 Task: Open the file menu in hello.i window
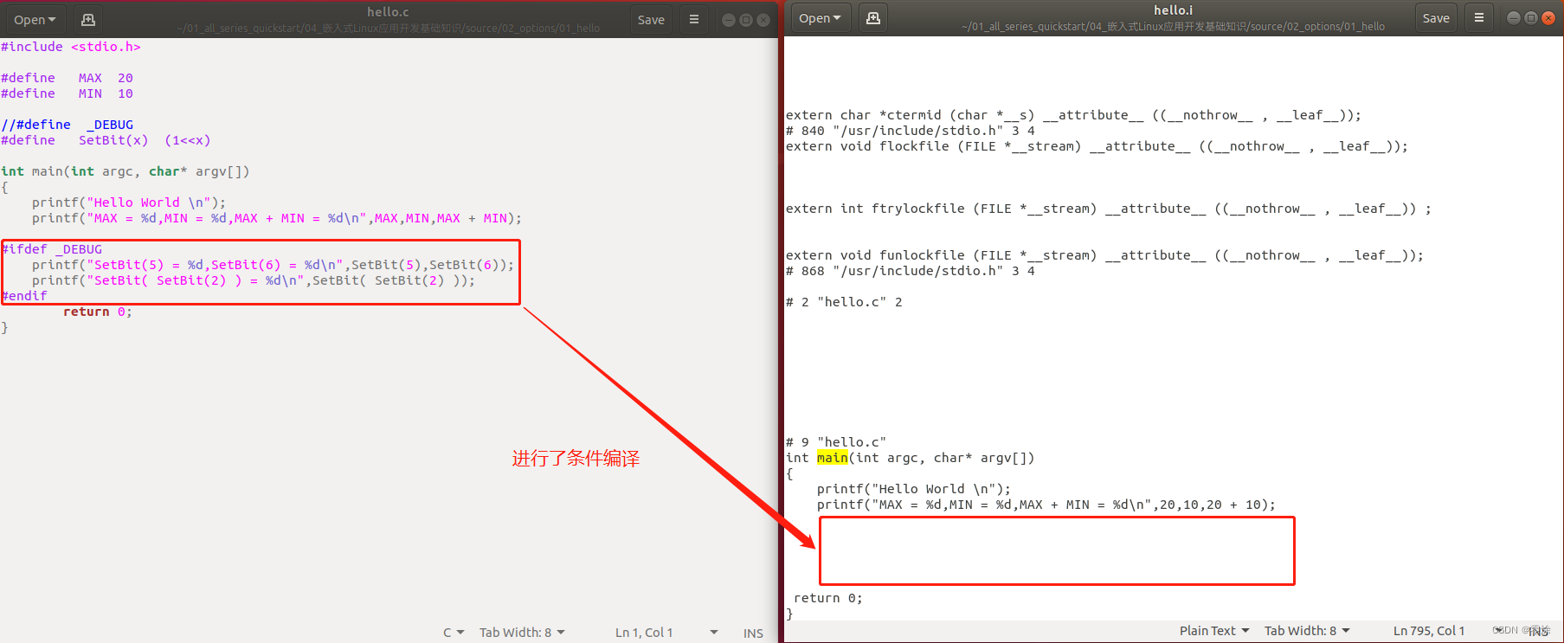pyautogui.click(x=820, y=18)
